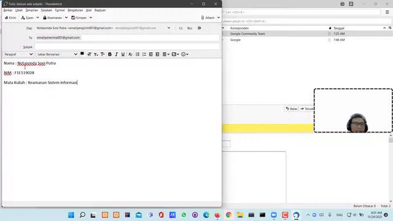
Task: Click Attach to add a file
Action: pos(208,18)
